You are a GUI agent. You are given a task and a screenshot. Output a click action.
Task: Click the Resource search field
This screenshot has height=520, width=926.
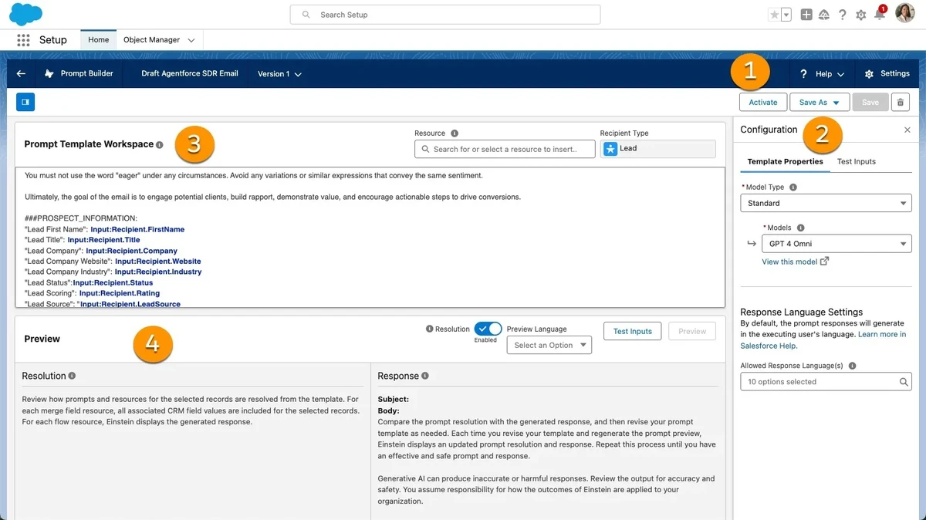click(505, 150)
